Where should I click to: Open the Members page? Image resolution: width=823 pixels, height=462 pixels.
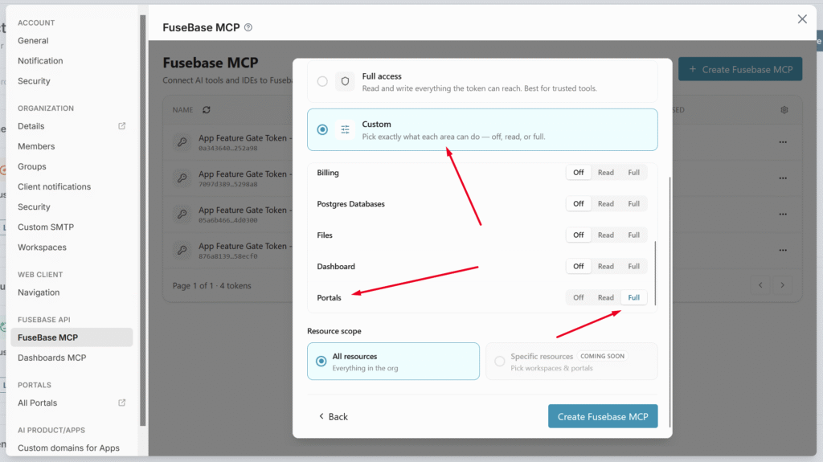click(36, 146)
